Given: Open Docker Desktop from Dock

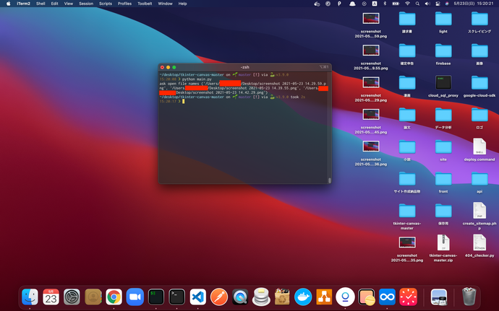Looking at the screenshot, I should click(x=303, y=297).
